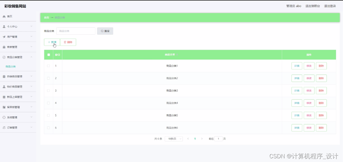Open 用户管理 label in the sidebar
This screenshot has height=162, width=343.
12,37
